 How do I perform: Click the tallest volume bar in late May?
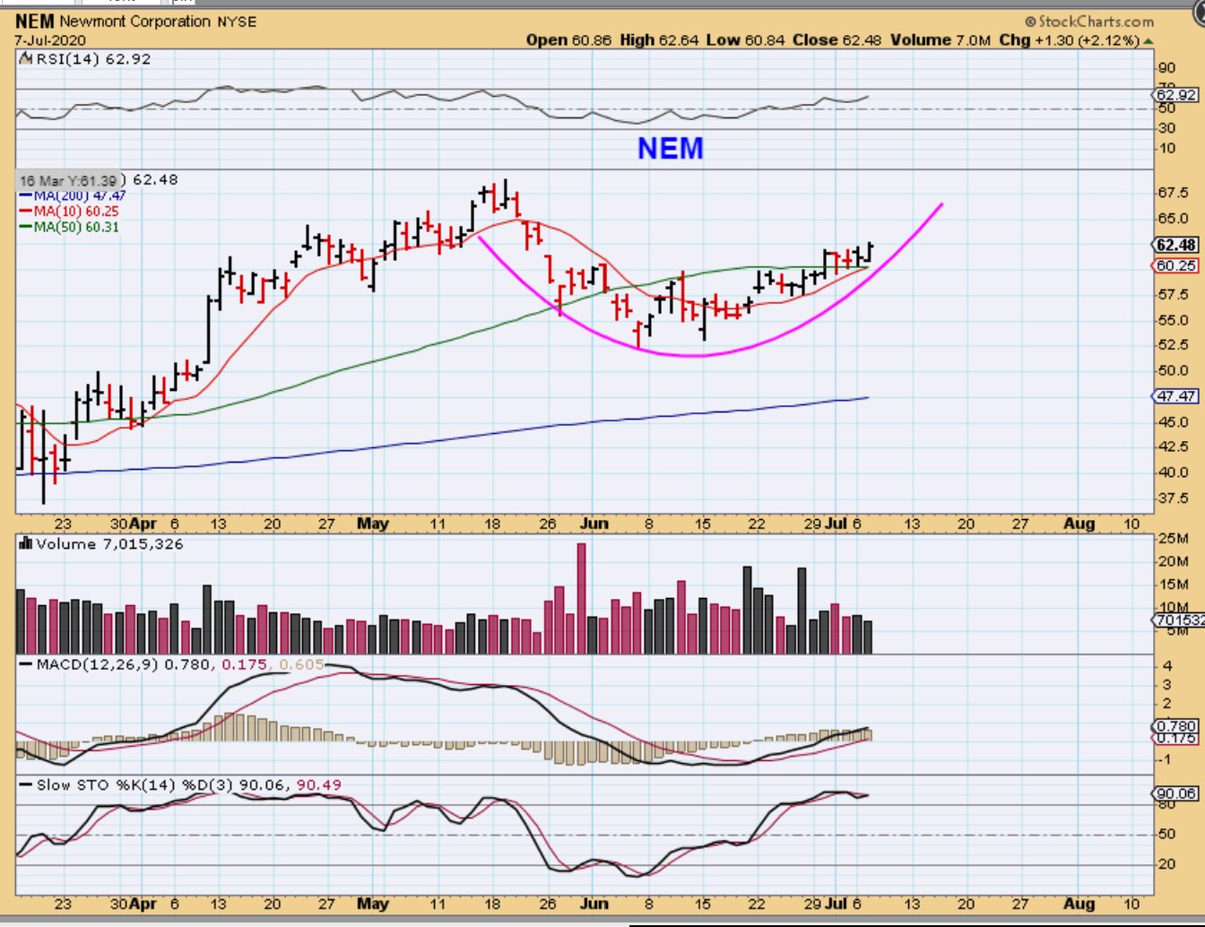tap(581, 598)
